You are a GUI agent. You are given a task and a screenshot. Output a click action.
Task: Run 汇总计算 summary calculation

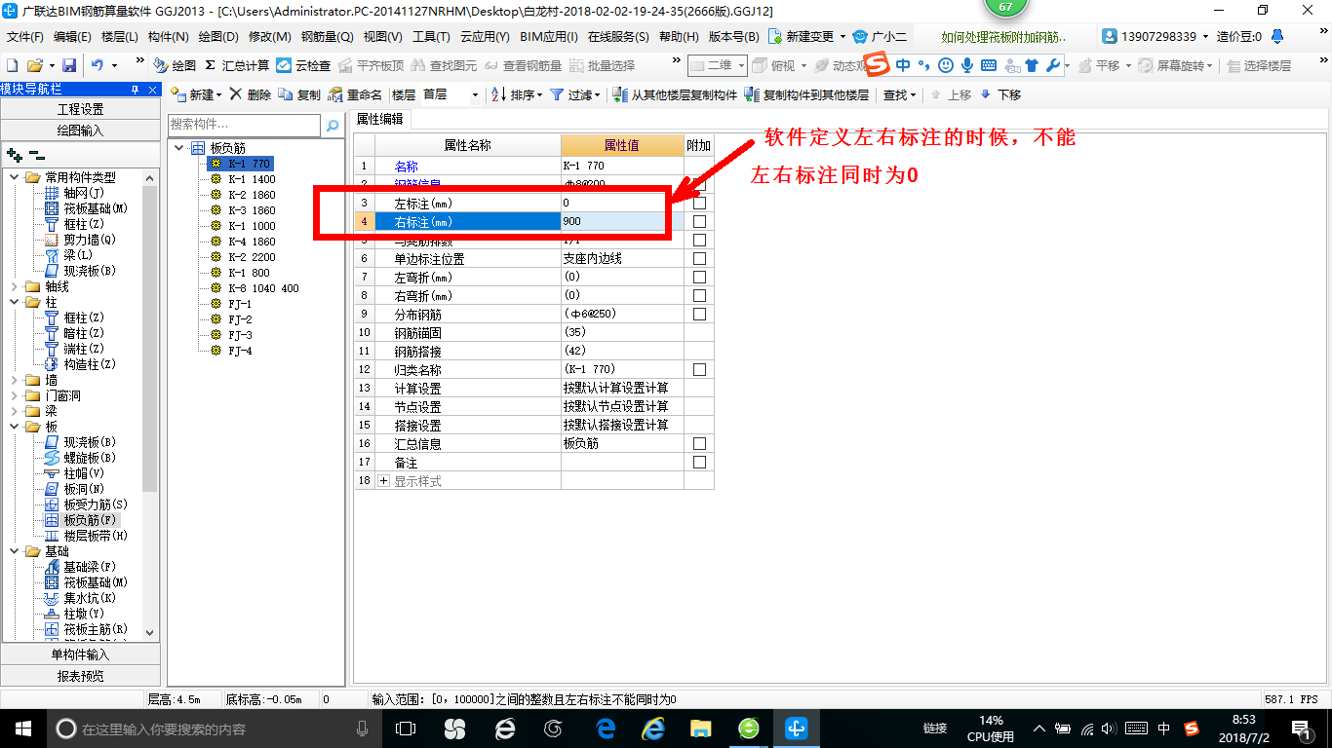click(x=237, y=65)
